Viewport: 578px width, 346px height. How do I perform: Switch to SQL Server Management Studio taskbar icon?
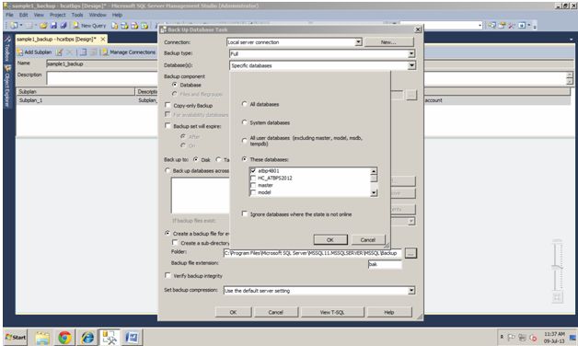tap(110, 338)
